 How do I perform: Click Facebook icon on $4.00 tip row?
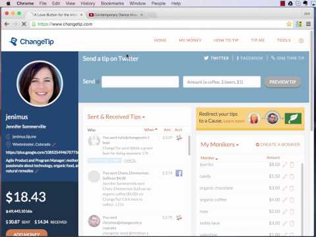click(x=179, y=173)
